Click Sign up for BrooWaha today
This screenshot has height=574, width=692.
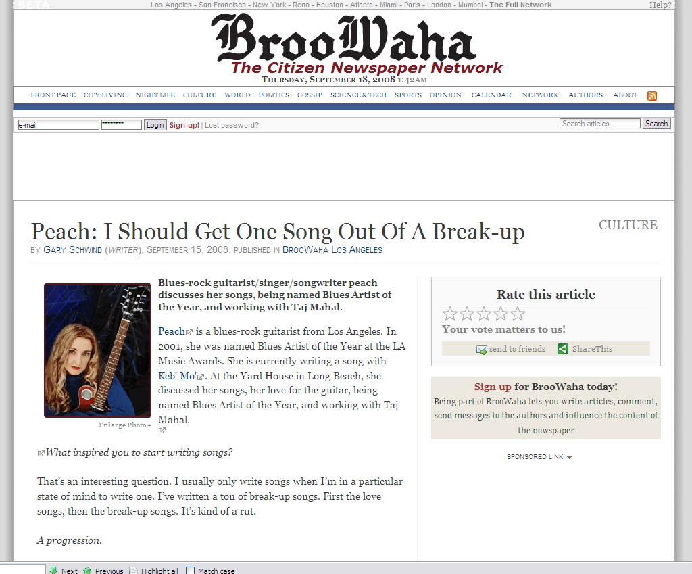pos(493,387)
